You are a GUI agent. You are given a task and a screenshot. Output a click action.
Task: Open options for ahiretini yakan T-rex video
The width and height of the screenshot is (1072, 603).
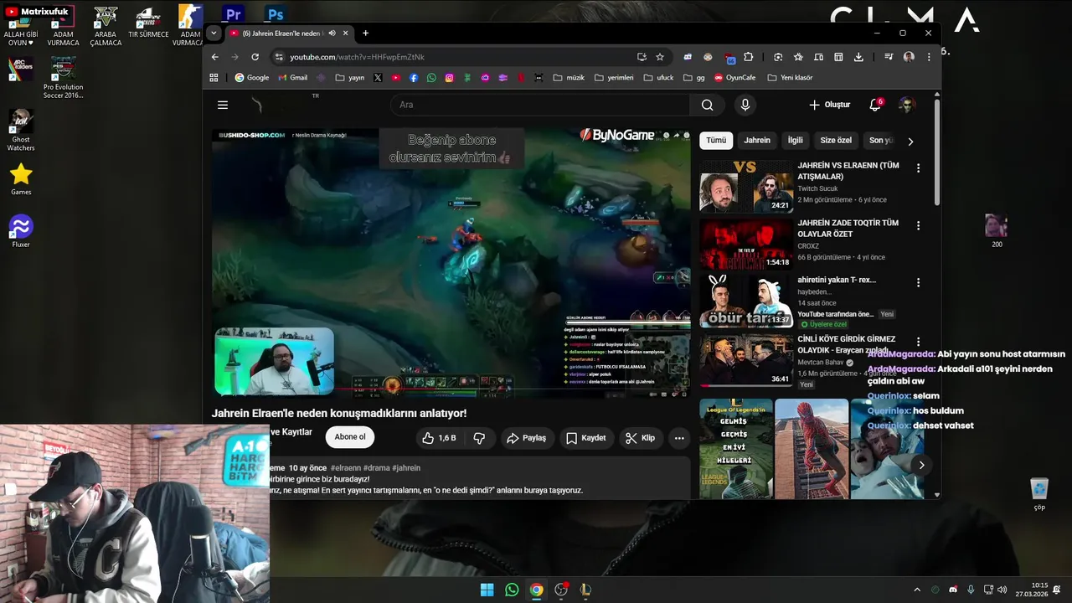(918, 283)
